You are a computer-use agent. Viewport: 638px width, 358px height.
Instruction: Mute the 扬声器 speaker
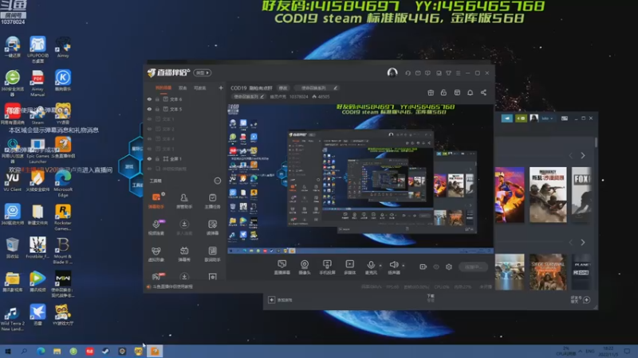[x=393, y=267]
